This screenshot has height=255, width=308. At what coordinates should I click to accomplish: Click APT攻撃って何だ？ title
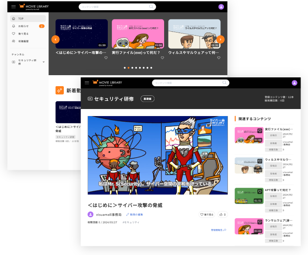(278, 190)
